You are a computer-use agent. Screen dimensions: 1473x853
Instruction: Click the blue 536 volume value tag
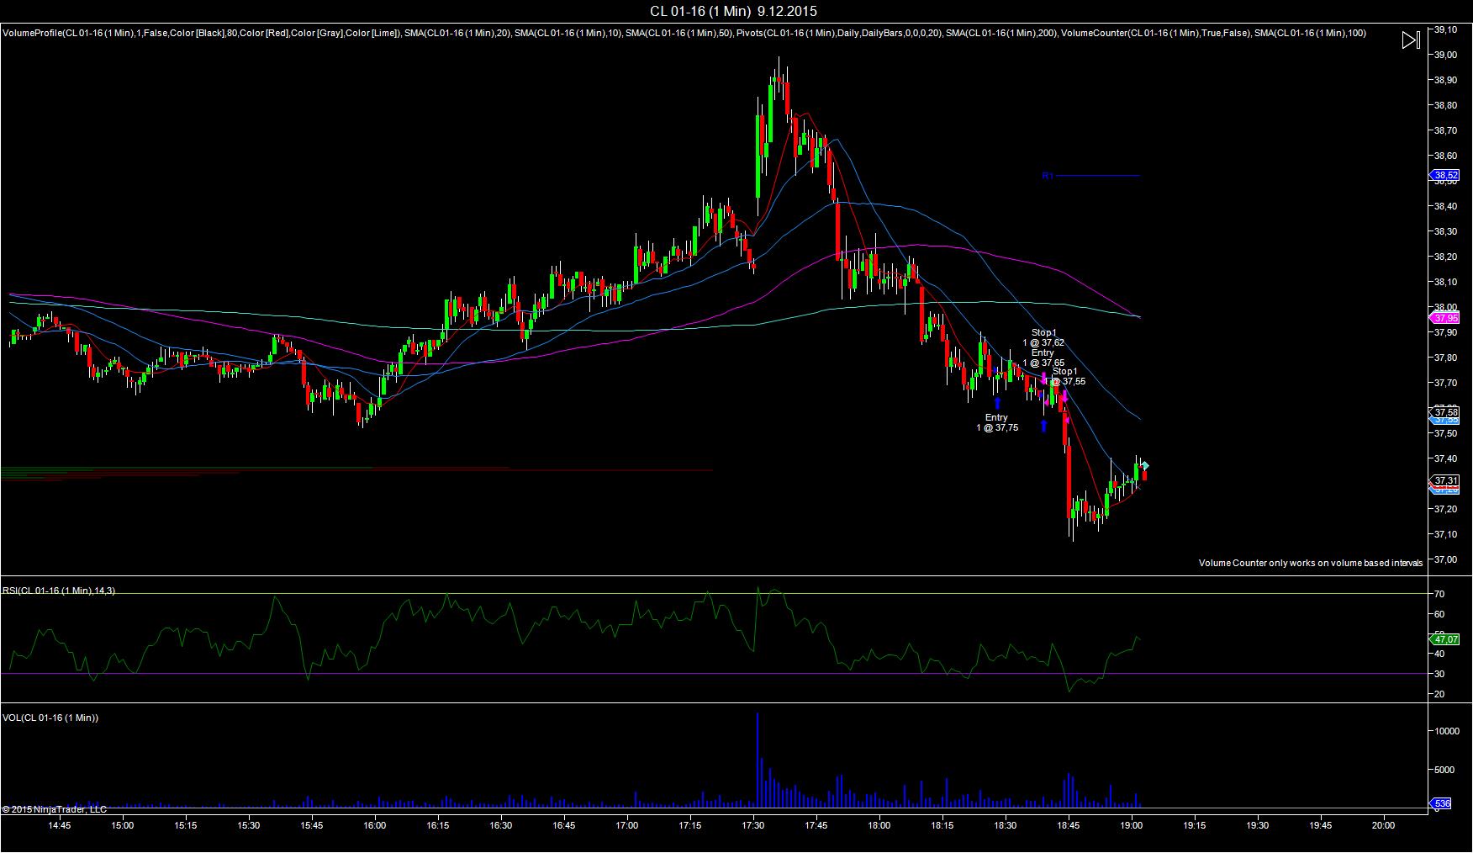(x=1442, y=804)
